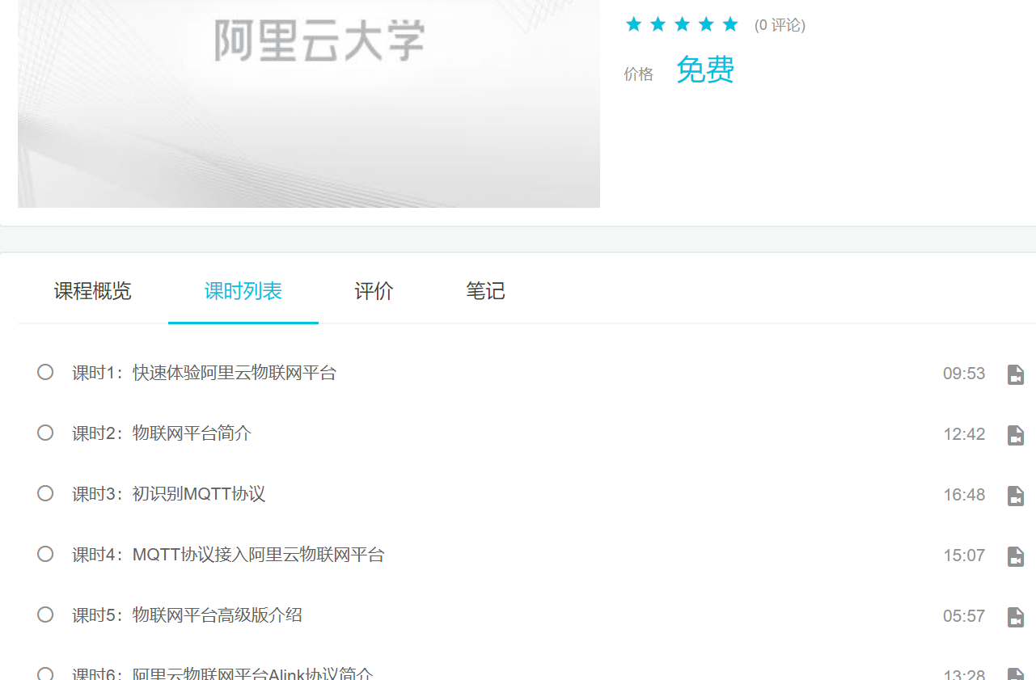The width and height of the screenshot is (1036, 680).
Task: Open lesson 课时5：物联网平台高级版介绍
Action: click(x=187, y=615)
